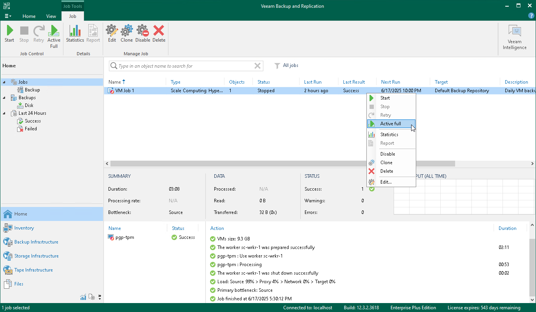Switch to the View ribbon tab
The image size is (536, 312).
[x=51, y=16]
